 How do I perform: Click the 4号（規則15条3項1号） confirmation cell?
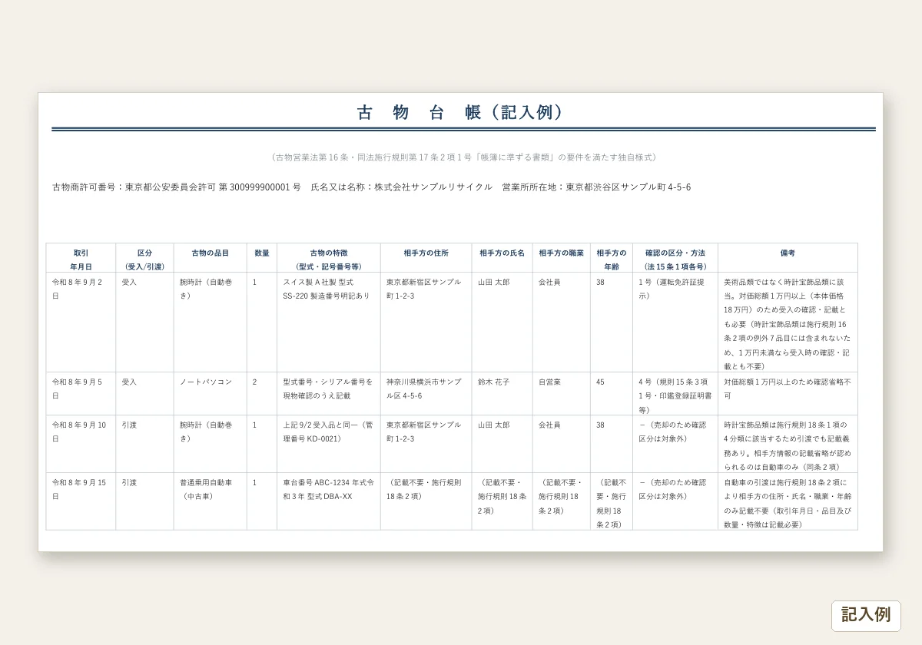(675, 394)
